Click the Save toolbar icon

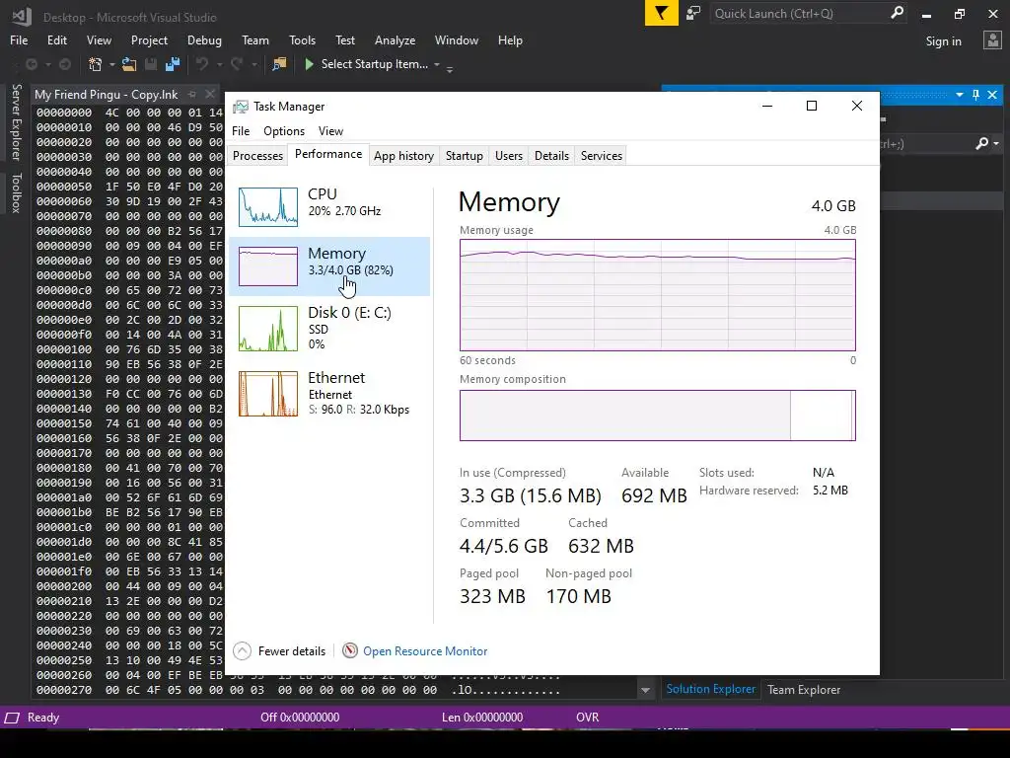pyautogui.click(x=151, y=64)
